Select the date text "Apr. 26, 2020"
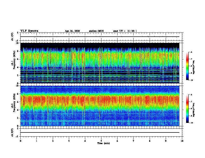 pos(72,31)
